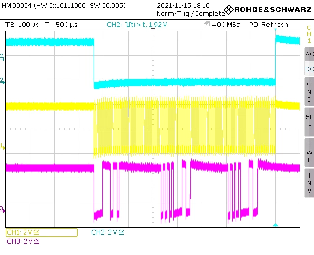This screenshot has width=314, height=255.
Task: Click the T: -500 µs trigger time readout
Action: (x=61, y=25)
